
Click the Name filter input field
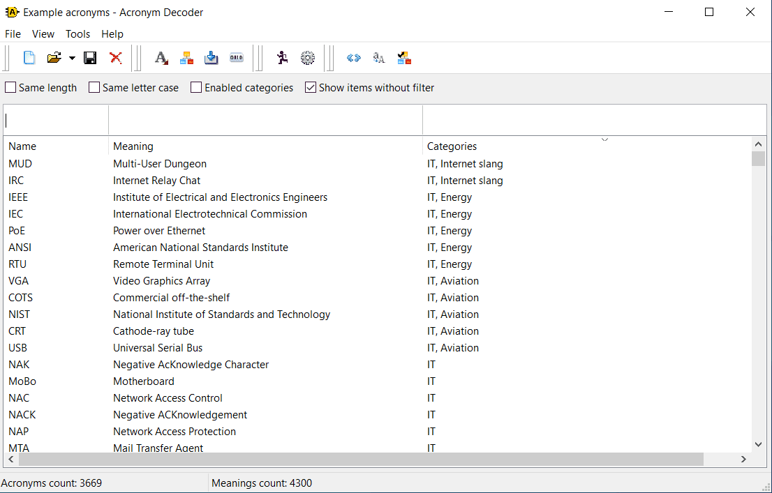click(x=56, y=120)
